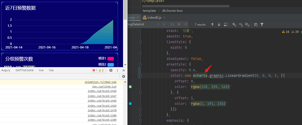The height and width of the screenshot is (125, 302).
Task: Close the .vue editor tab
Action: [137, 17]
